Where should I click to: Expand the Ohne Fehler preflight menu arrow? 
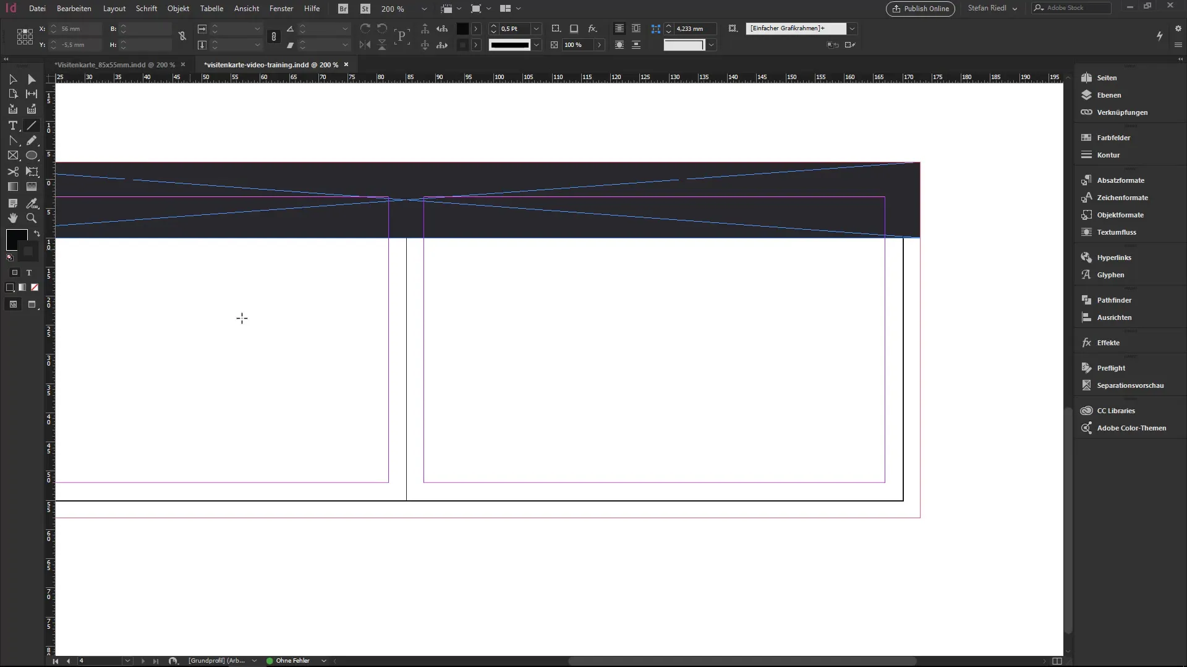(x=323, y=661)
